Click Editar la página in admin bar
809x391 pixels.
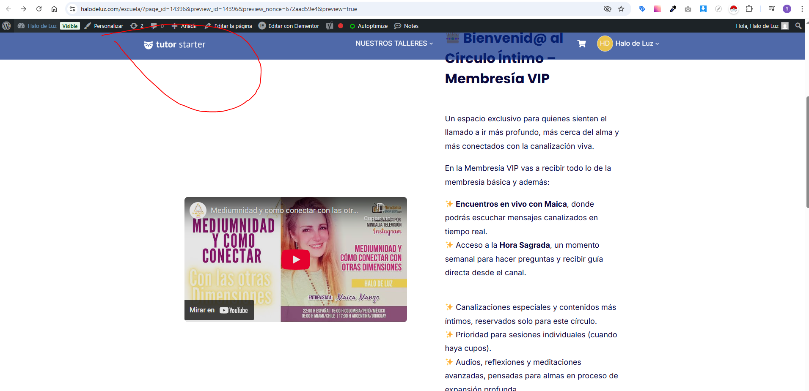click(228, 26)
